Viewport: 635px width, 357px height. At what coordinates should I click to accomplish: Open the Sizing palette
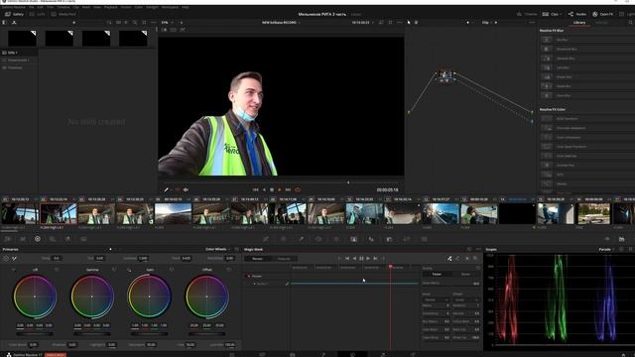coord(406,239)
